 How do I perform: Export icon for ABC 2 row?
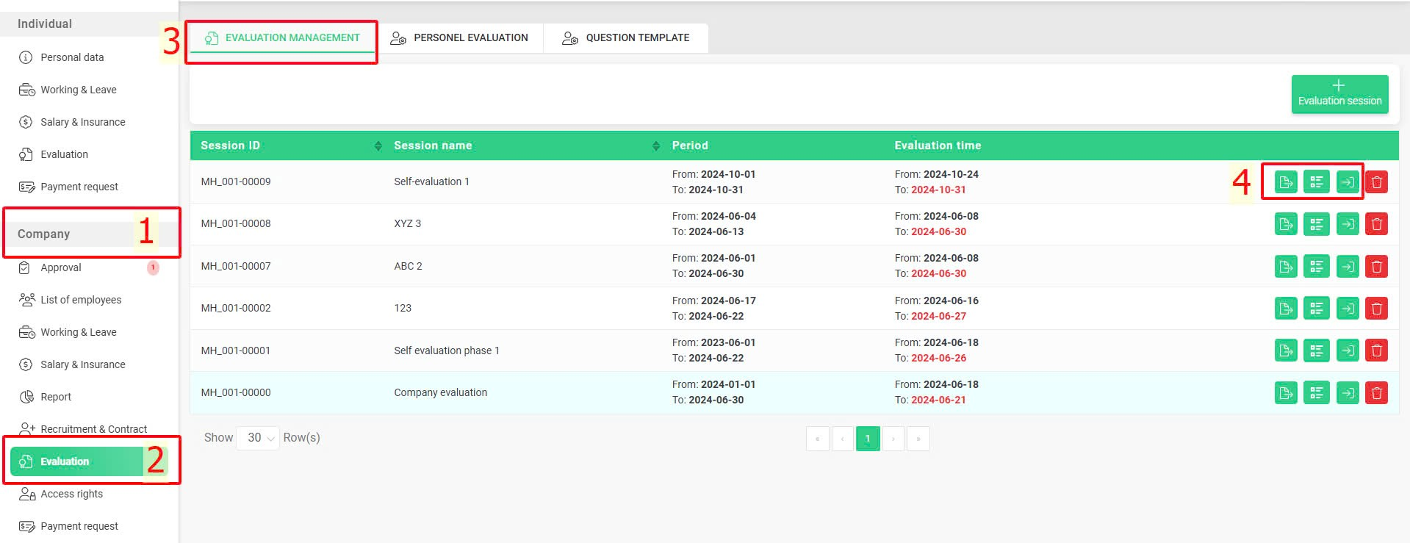1286,266
